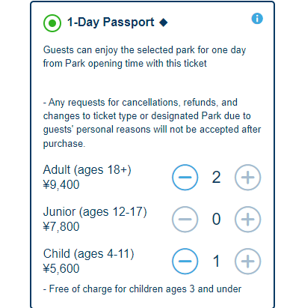Click the Child (ages 4-11) label

click(89, 254)
